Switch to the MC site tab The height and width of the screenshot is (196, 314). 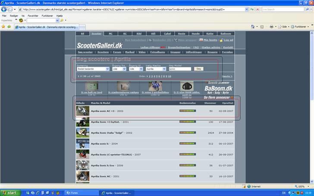[110, 33]
